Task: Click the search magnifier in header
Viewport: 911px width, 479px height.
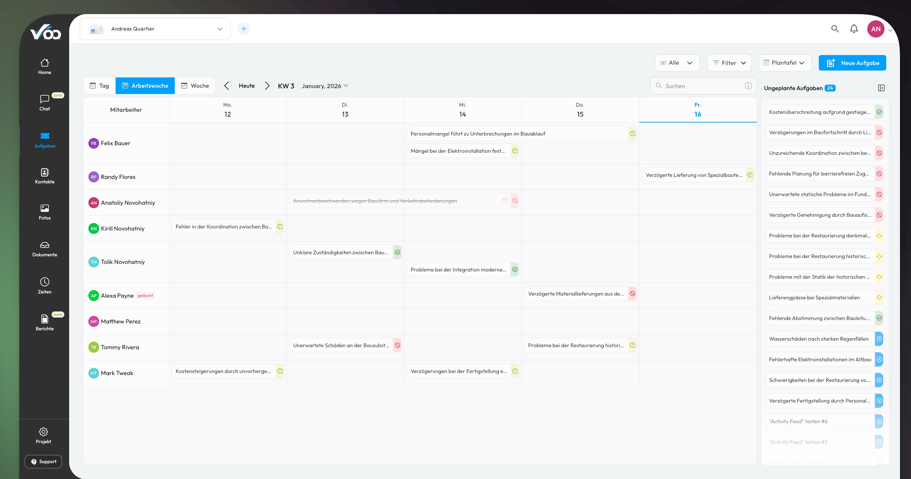Action: pos(835,29)
